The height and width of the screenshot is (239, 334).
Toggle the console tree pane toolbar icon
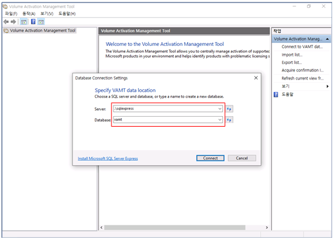click(x=24, y=22)
